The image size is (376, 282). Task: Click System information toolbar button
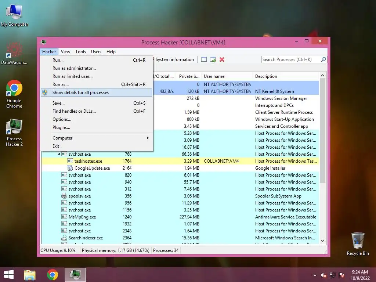(x=174, y=59)
